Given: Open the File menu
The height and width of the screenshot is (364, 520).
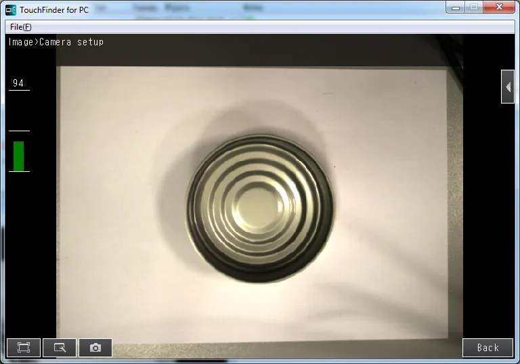Looking at the screenshot, I should pos(20,27).
